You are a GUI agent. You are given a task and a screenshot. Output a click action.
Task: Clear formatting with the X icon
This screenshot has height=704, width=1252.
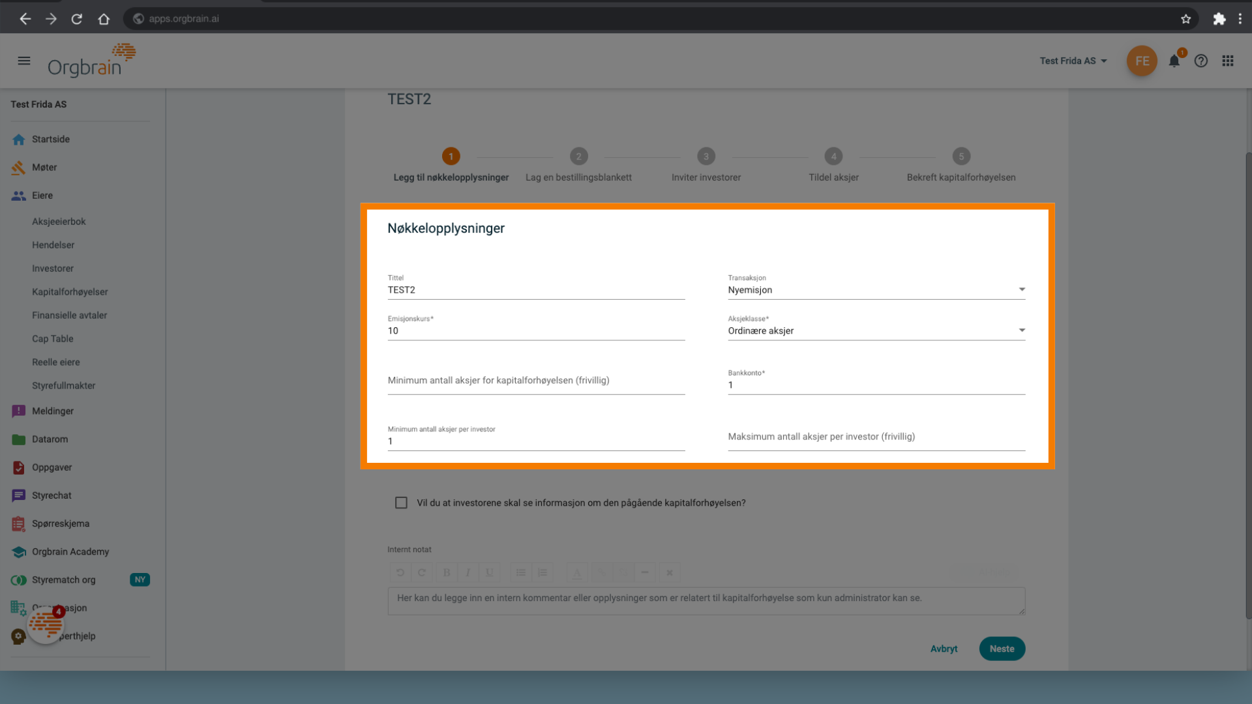(x=670, y=572)
